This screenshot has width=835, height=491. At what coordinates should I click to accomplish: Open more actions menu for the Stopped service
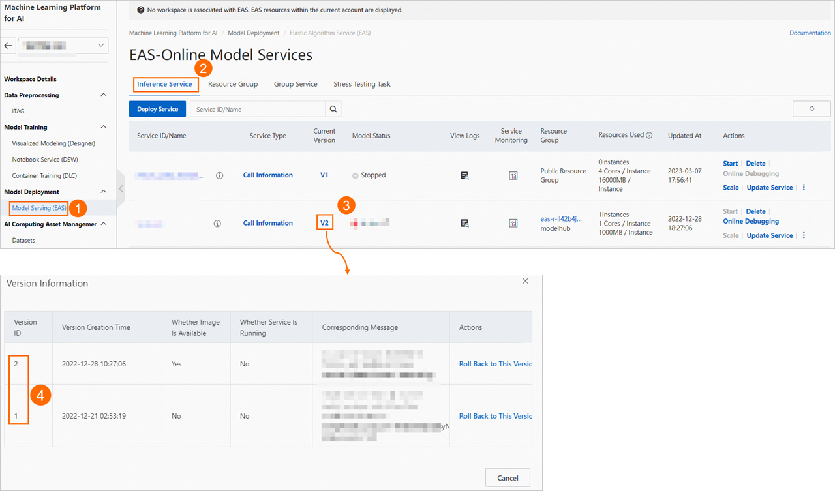804,188
